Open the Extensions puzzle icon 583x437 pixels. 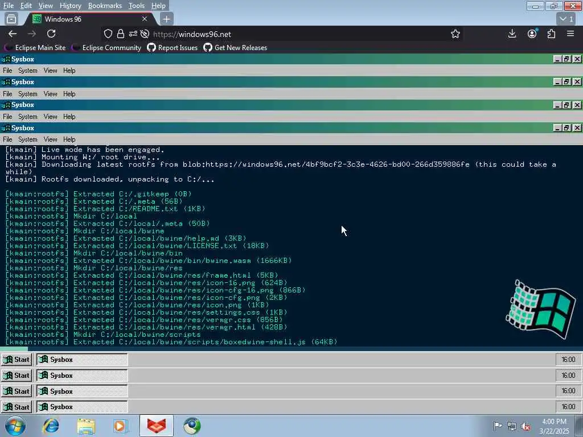pos(551,34)
